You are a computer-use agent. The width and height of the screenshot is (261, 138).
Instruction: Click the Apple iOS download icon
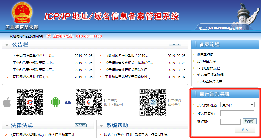tap(7, 103)
